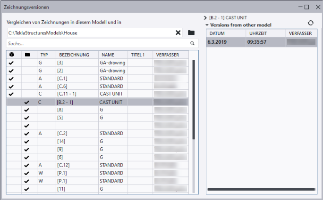Select drawing [5] row
The height and width of the screenshot is (200, 323).
pos(97,118)
